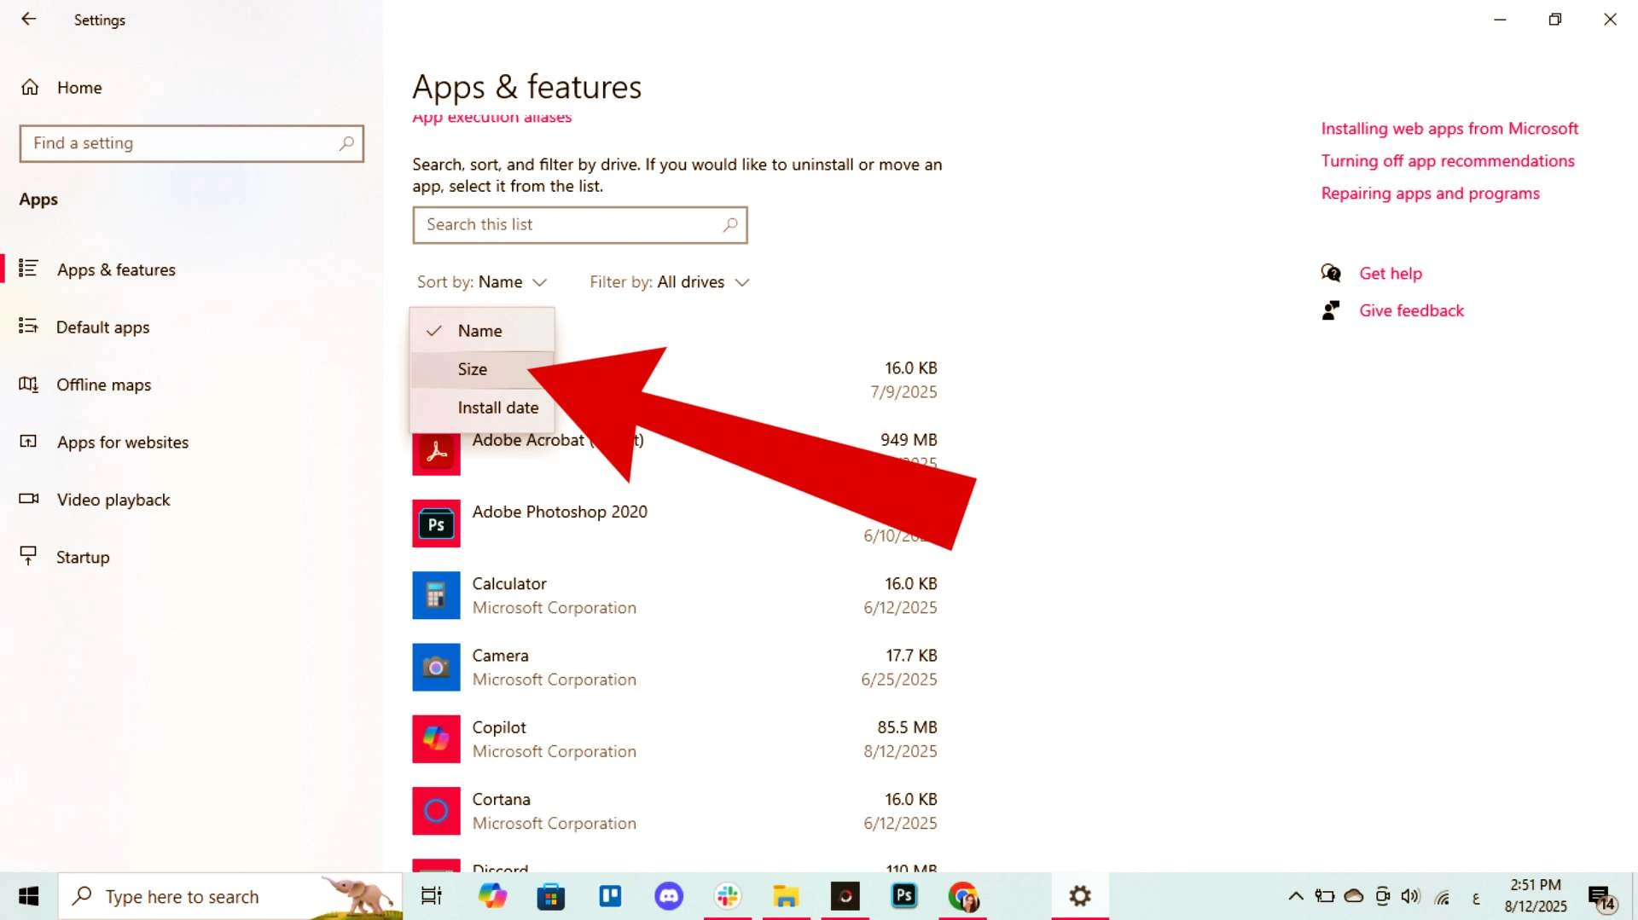The image size is (1638, 920).
Task: Select the Adobe Acrobat app icon
Action: 436,452
